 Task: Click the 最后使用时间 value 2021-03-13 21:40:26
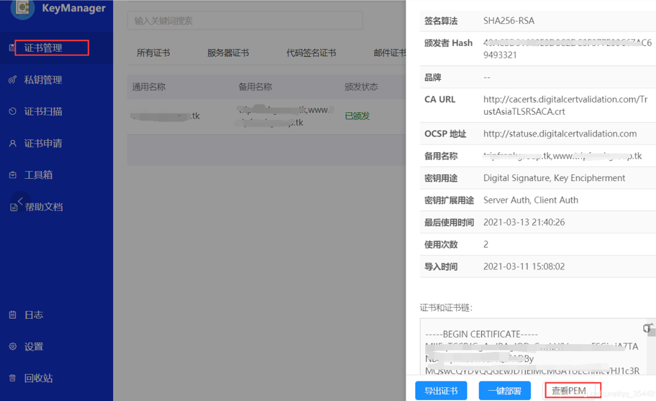(524, 223)
